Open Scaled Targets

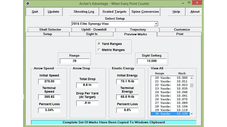click(114, 12)
